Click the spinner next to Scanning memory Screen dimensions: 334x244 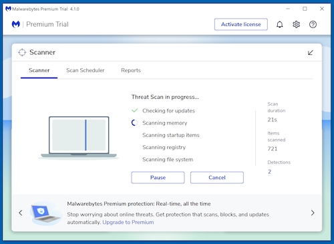pyautogui.click(x=134, y=122)
